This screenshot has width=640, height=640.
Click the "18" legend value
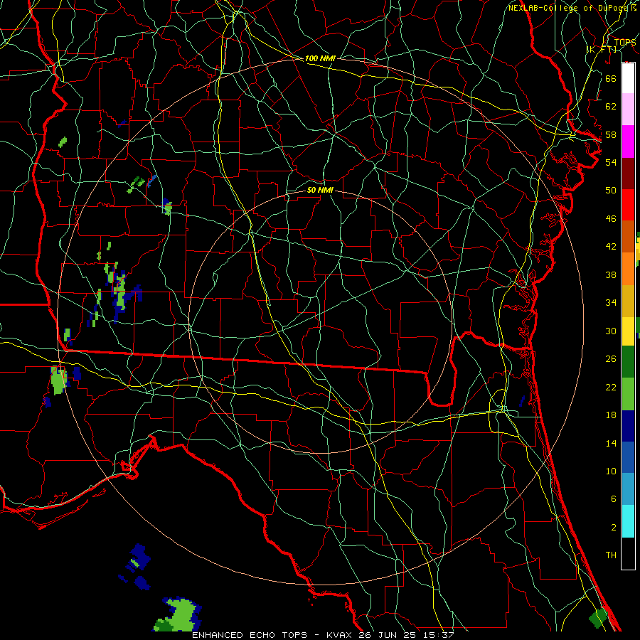(x=611, y=415)
